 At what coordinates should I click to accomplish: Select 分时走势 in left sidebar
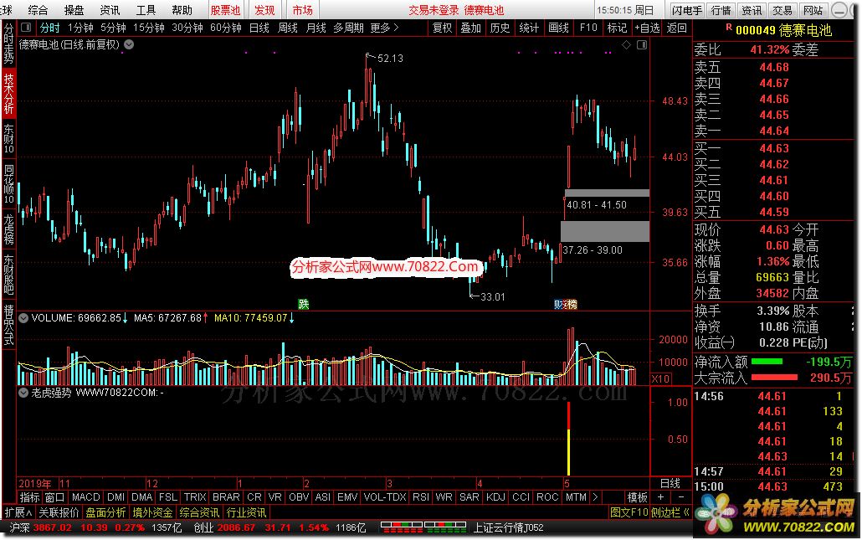(9, 44)
